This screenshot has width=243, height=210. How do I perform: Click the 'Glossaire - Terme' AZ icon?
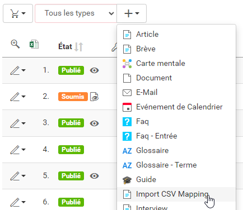coord(127,165)
